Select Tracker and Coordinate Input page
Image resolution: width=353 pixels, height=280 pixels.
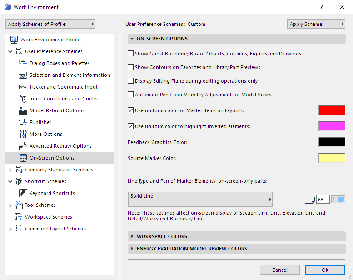(x=64, y=87)
